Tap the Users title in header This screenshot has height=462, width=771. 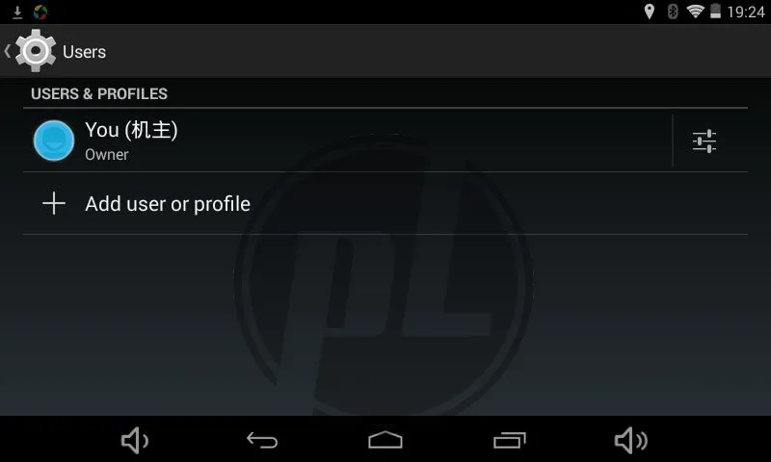84,52
